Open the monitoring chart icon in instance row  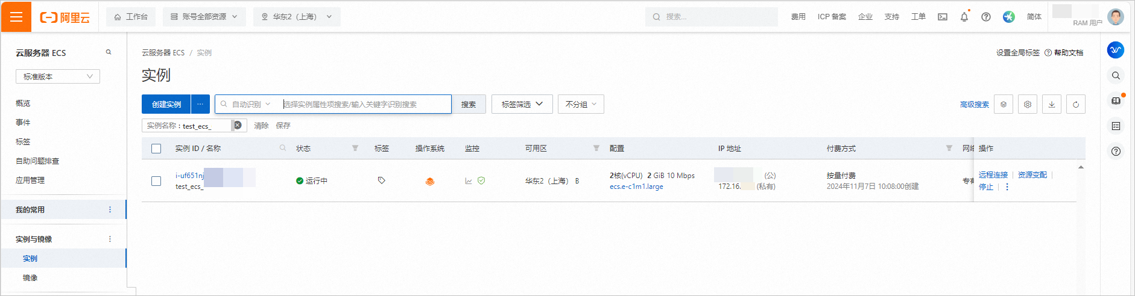pyautogui.click(x=469, y=180)
